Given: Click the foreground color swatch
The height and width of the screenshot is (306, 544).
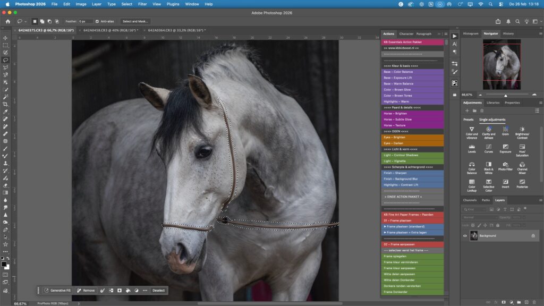Looking at the screenshot, I should point(4,263).
